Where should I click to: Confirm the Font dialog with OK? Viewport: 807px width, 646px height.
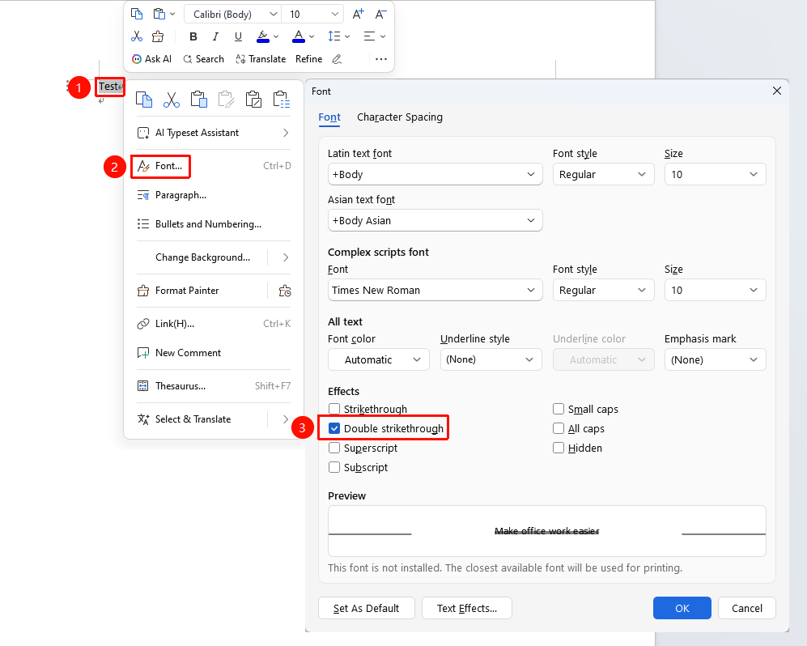(682, 608)
